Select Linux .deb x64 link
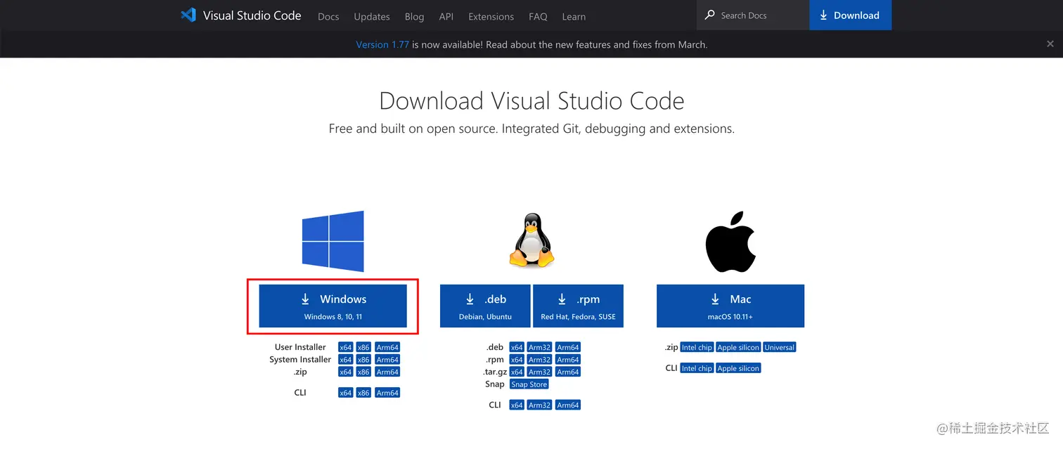The height and width of the screenshot is (449, 1063). click(517, 347)
